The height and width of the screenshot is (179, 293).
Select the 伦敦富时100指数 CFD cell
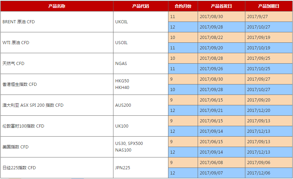(x=23, y=126)
